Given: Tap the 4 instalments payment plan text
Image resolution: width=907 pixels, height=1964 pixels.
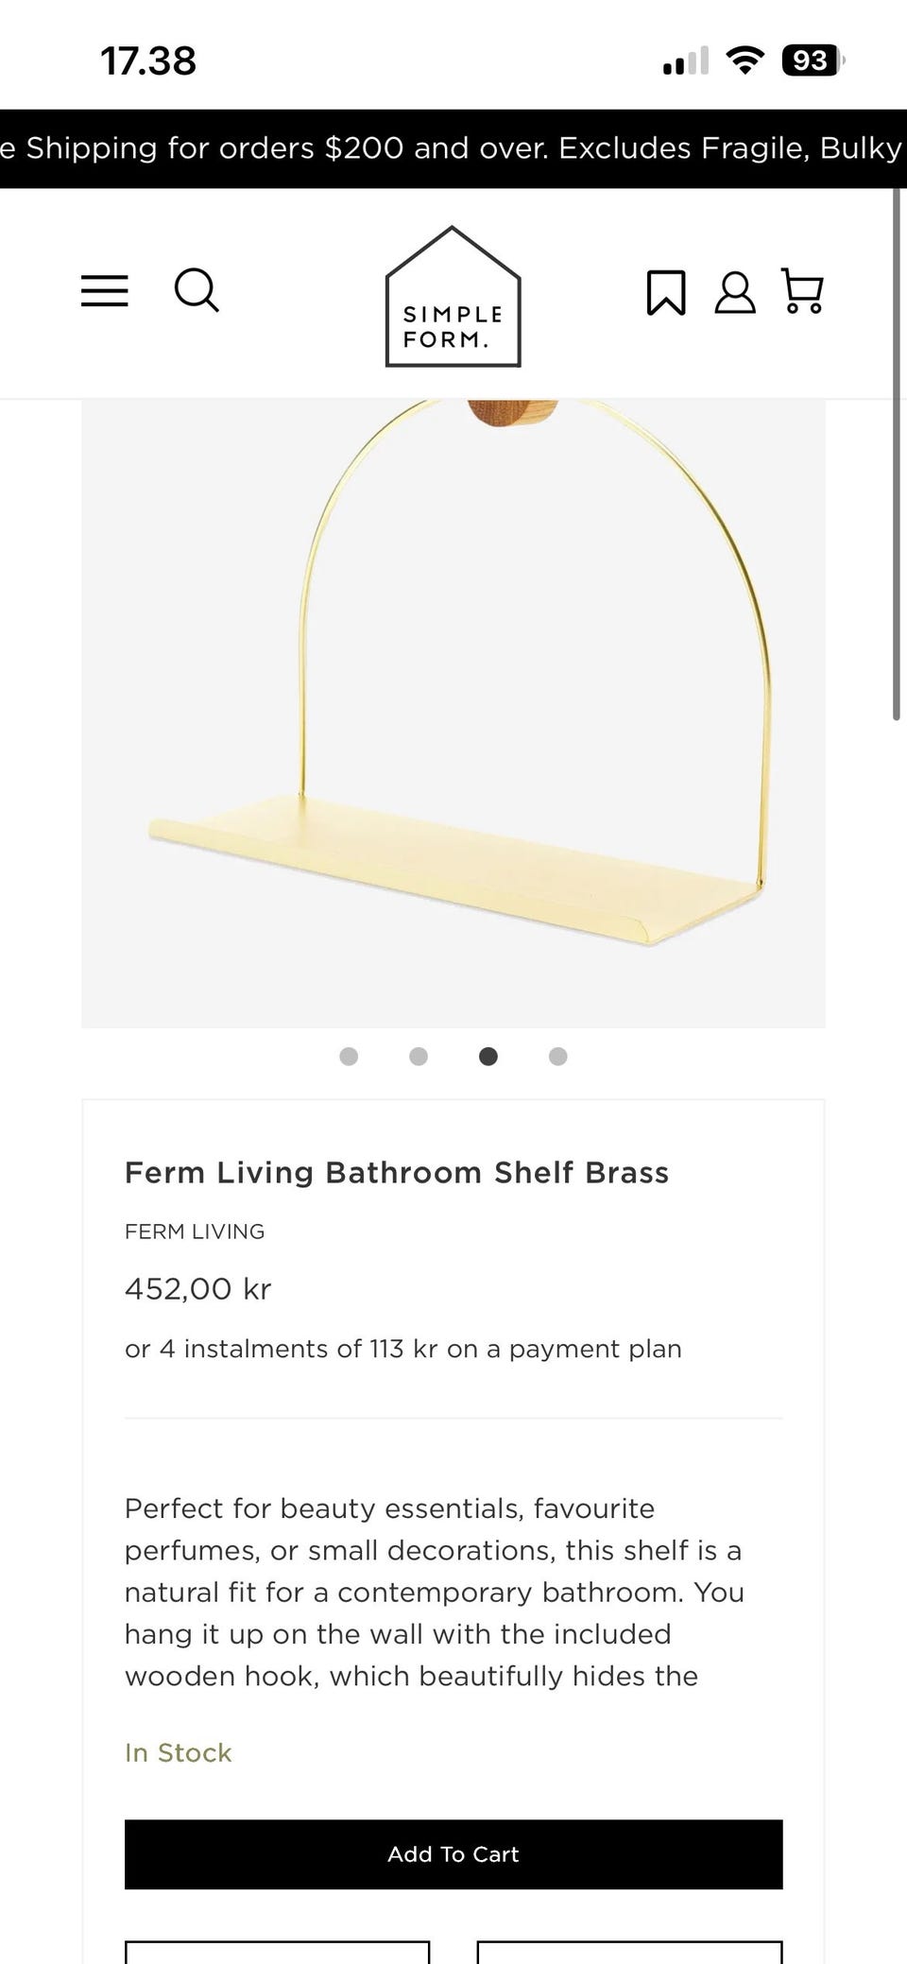Looking at the screenshot, I should tap(403, 1349).
